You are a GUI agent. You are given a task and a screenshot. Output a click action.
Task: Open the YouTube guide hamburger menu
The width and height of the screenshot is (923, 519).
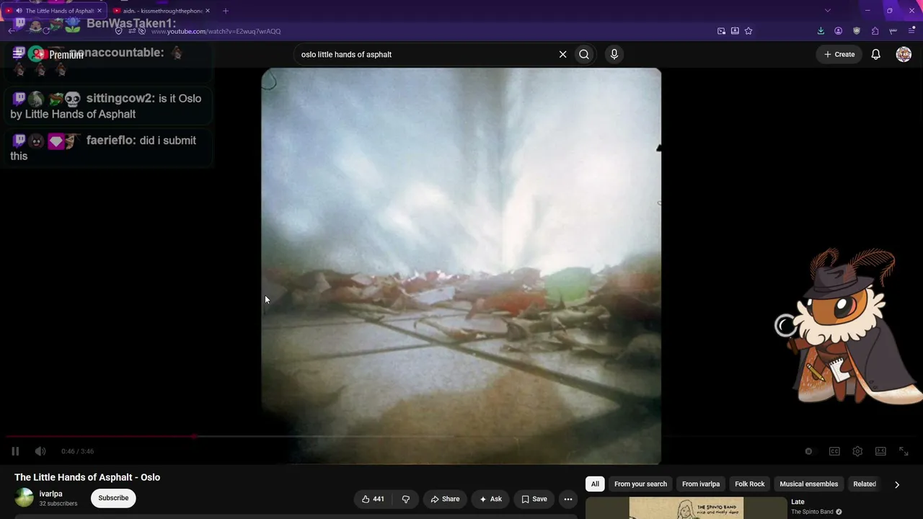[19, 54]
